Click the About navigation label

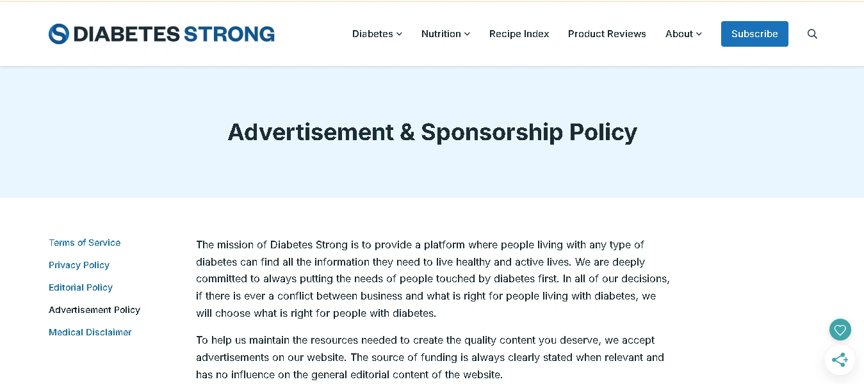tap(679, 34)
